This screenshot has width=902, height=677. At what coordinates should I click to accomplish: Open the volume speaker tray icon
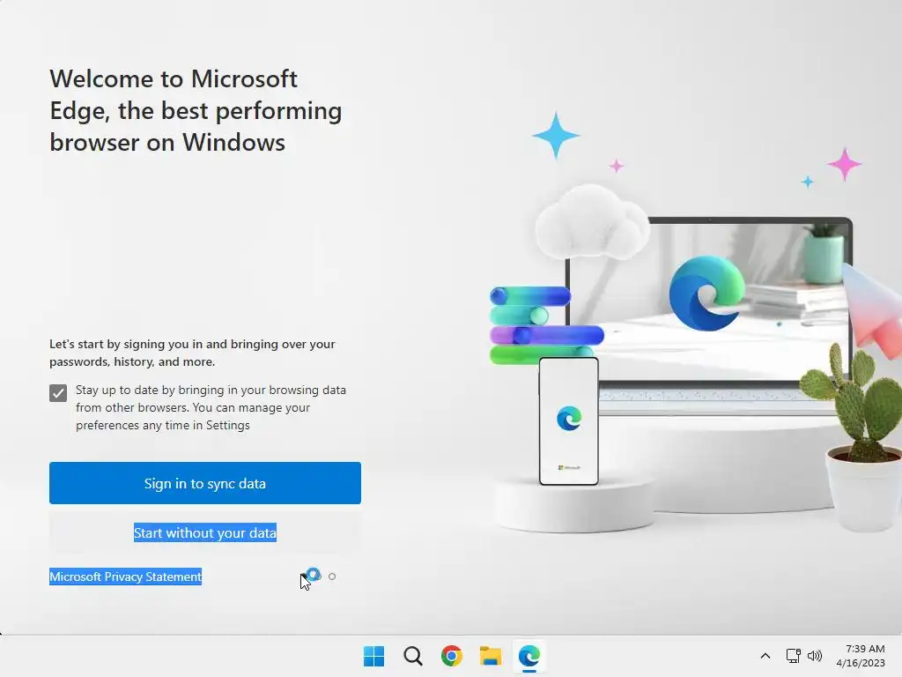(815, 656)
